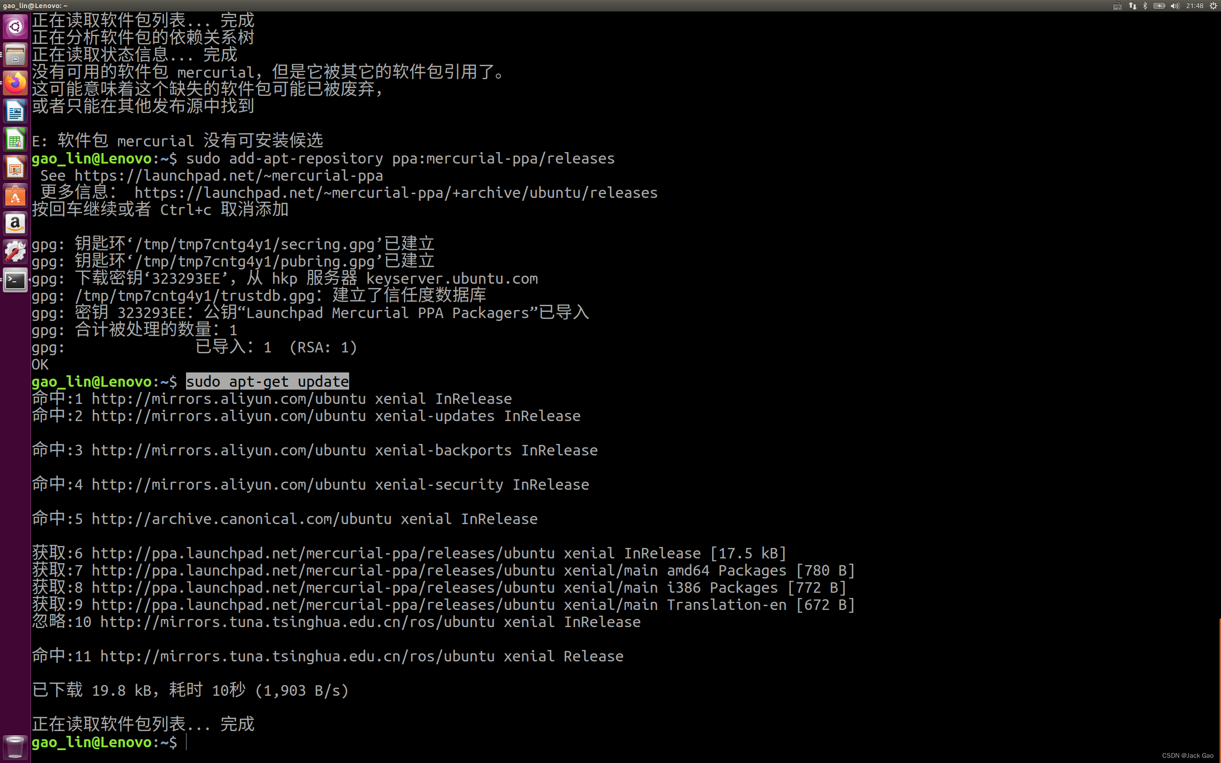Viewport: 1221px width, 763px height.
Task: Open Files app from sidebar
Action: tap(15, 54)
